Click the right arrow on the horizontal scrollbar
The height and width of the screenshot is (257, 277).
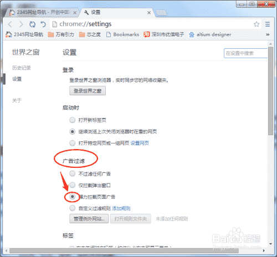[x=264, y=250]
